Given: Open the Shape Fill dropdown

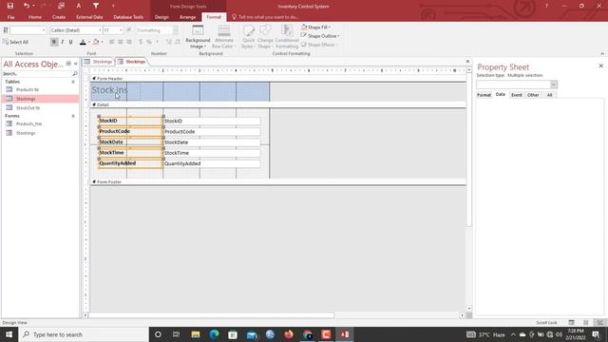Looking at the screenshot, I should (x=315, y=28).
